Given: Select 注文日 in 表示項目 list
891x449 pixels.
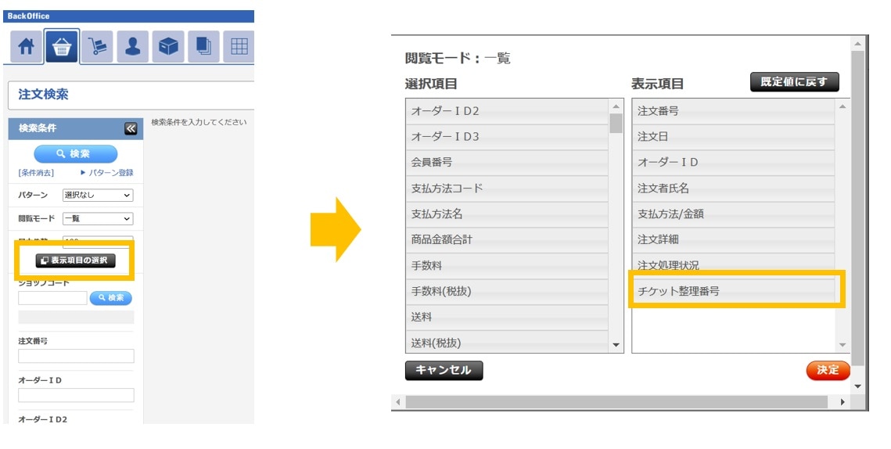Looking at the screenshot, I should [734, 137].
